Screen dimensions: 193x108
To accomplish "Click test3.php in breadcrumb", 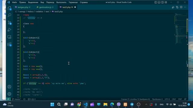I will 59,11.
